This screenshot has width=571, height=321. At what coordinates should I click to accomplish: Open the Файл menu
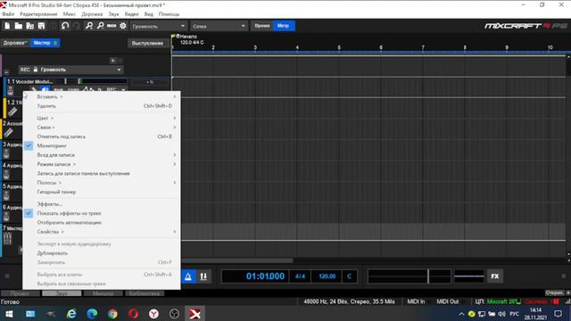coord(8,14)
